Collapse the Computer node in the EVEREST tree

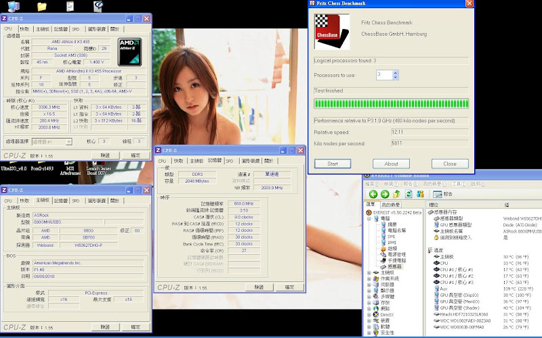pos(369,218)
